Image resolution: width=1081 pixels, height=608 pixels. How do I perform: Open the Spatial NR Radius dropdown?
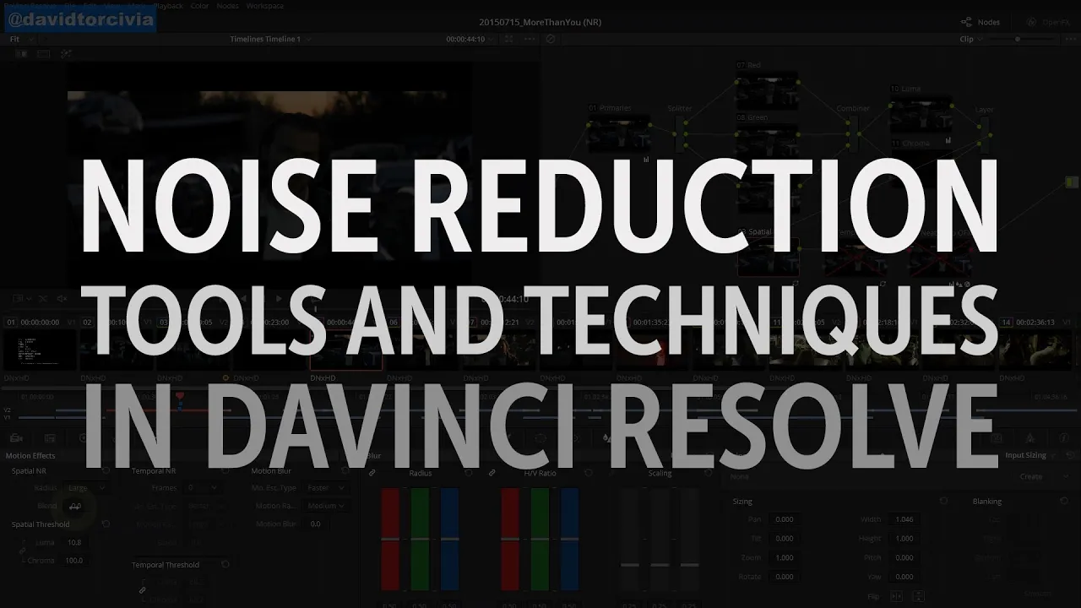[86, 488]
